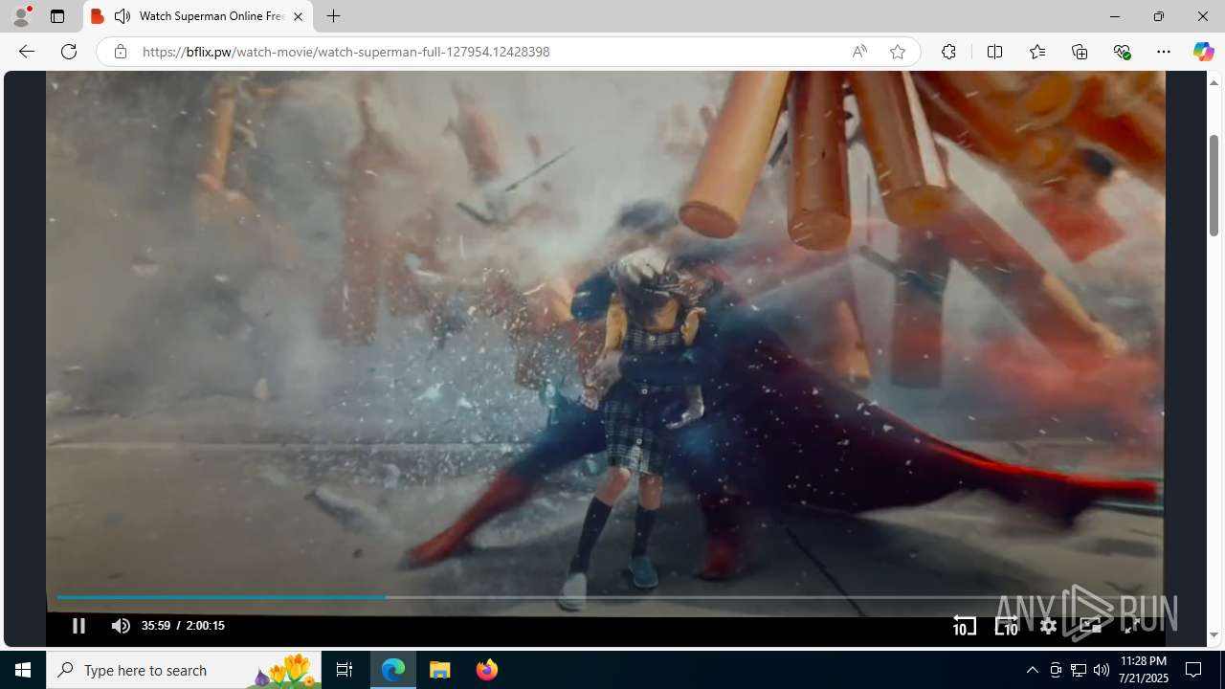This screenshot has width=1225, height=689.
Task: Open browser Extensions menu
Action: [x=948, y=52]
